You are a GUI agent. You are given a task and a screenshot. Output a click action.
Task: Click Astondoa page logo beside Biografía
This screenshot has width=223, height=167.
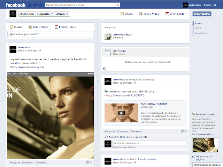[x=13, y=14]
